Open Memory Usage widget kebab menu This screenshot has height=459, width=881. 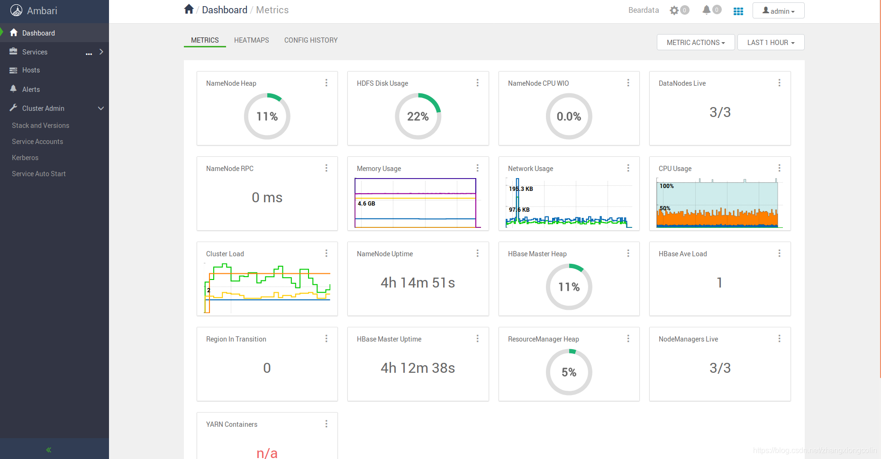(x=477, y=168)
